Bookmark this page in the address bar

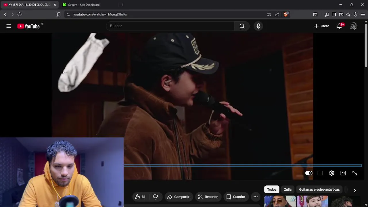click(x=59, y=14)
